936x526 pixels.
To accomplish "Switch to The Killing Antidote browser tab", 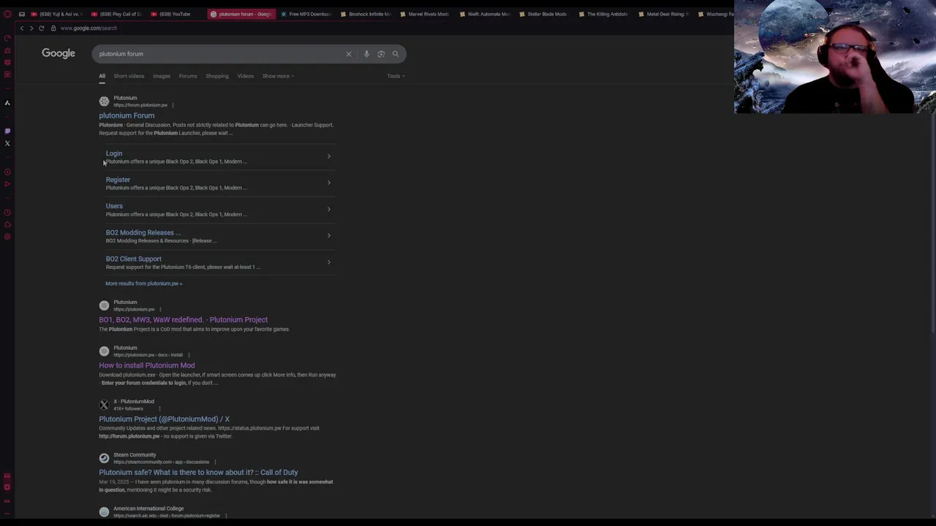I will (604, 14).
